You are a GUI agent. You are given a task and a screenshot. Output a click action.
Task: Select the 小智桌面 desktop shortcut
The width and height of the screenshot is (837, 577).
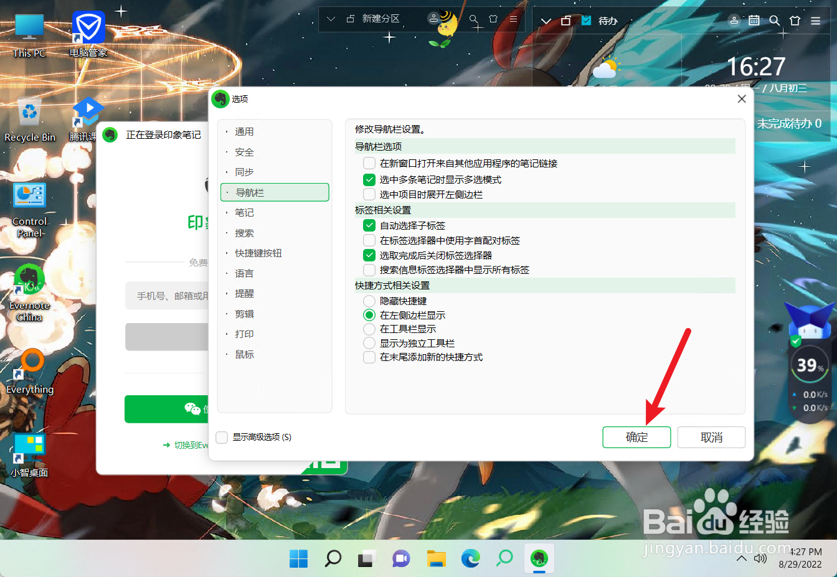[x=29, y=455]
